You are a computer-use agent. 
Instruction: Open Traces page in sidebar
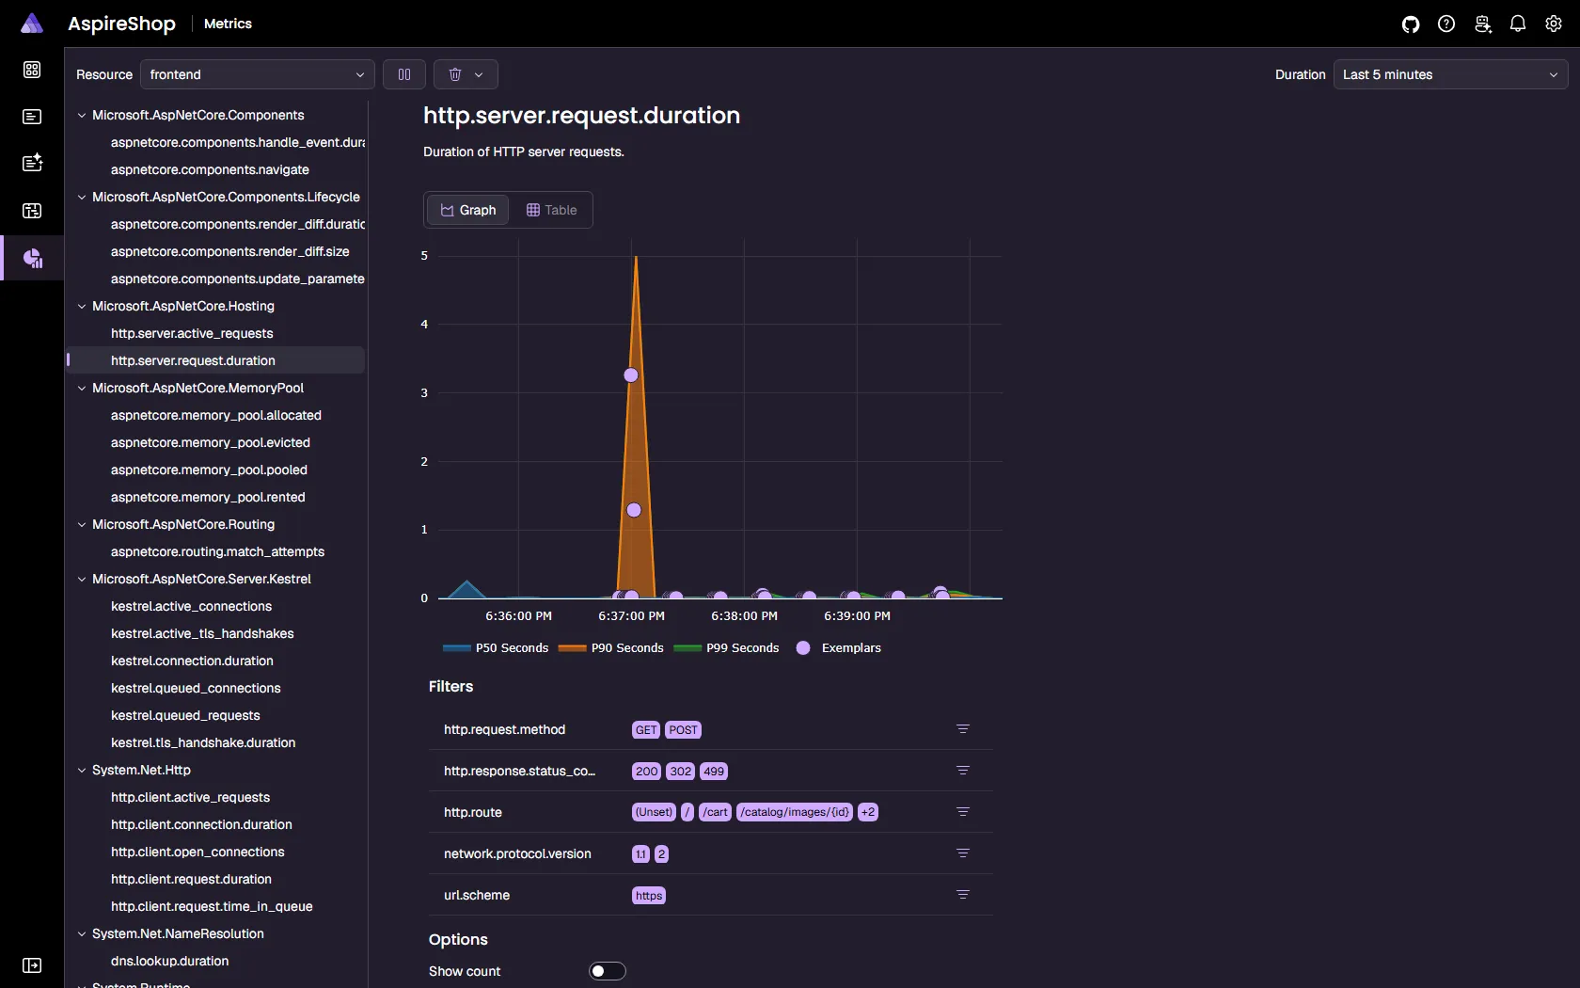pos(32,211)
